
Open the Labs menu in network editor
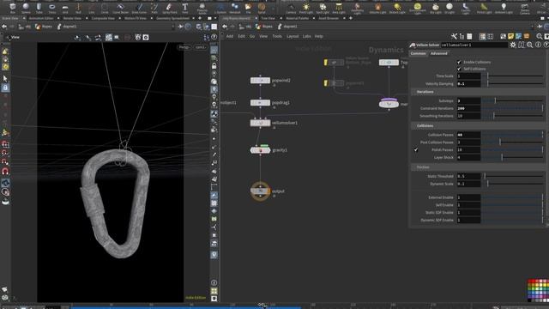[307, 36]
